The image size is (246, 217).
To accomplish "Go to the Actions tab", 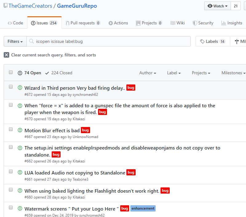I will point(118,23).
